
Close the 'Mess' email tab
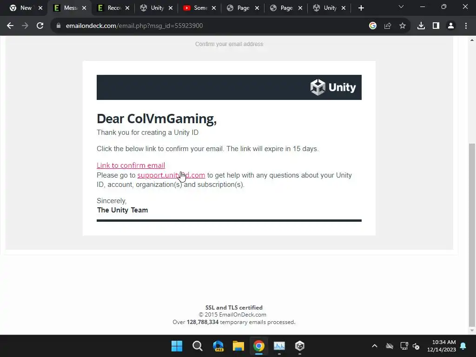(84, 8)
